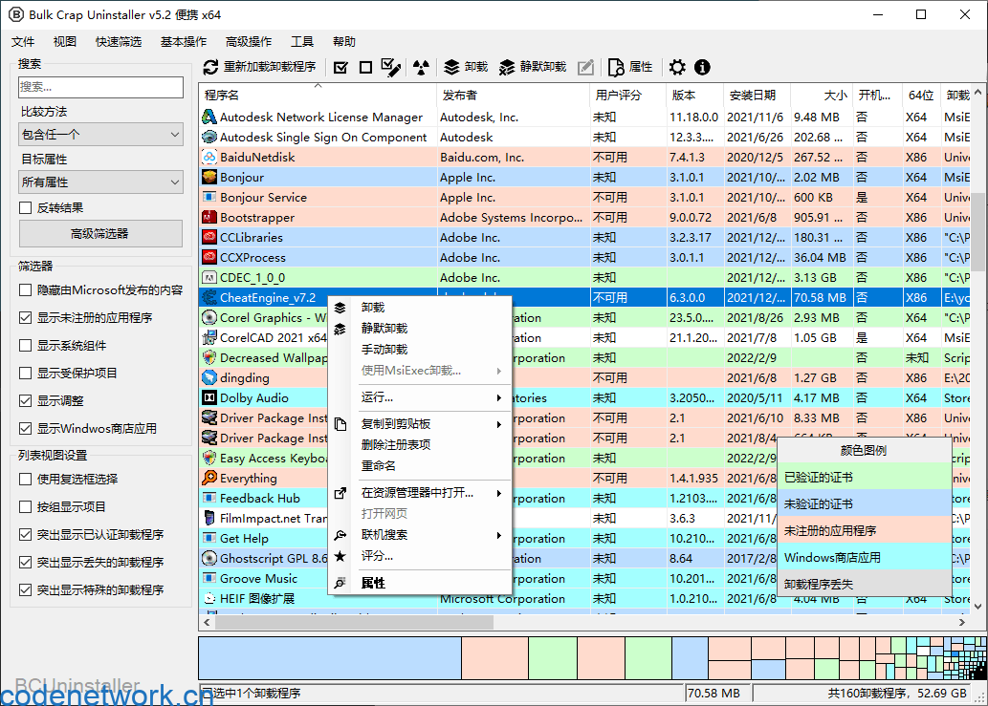Click the Dolby Audio app icon
The image size is (988, 706).
[x=209, y=398]
